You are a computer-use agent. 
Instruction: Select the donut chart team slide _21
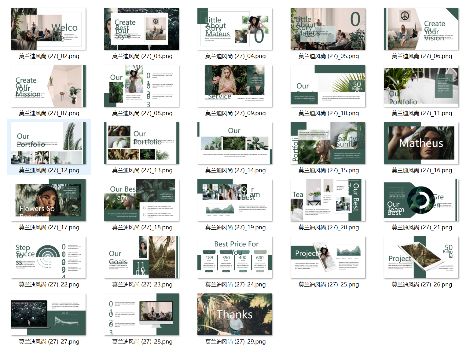pos(421,200)
